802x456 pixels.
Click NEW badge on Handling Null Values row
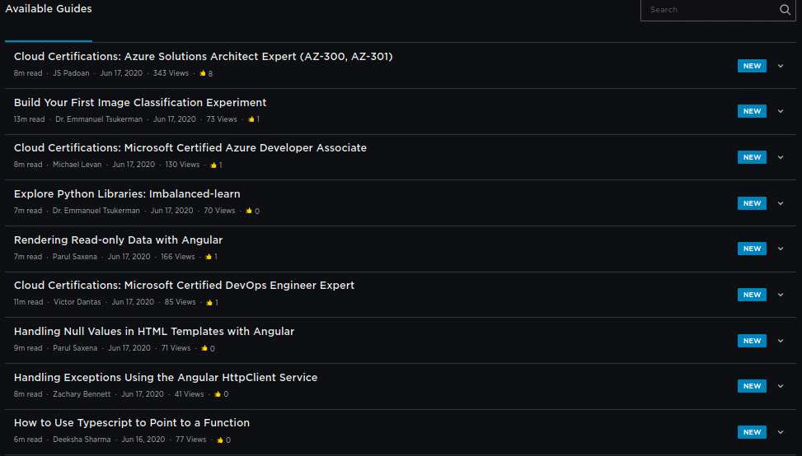(x=752, y=341)
